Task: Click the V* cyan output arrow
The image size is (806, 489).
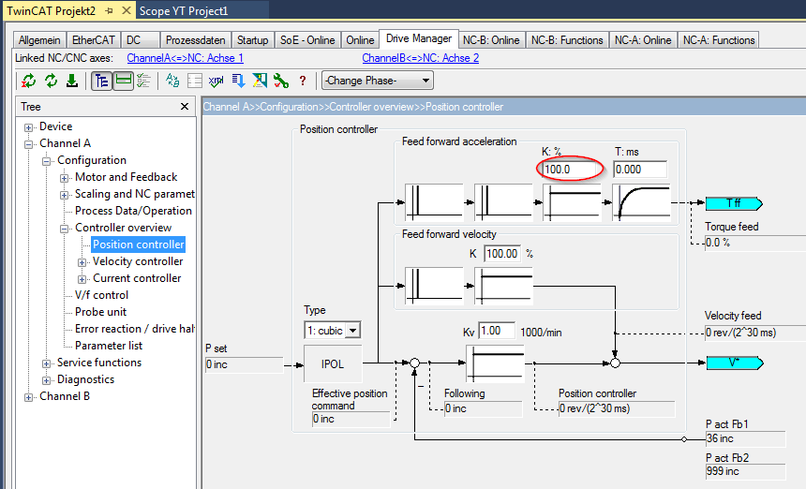Action: pyautogui.click(x=734, y=363)
